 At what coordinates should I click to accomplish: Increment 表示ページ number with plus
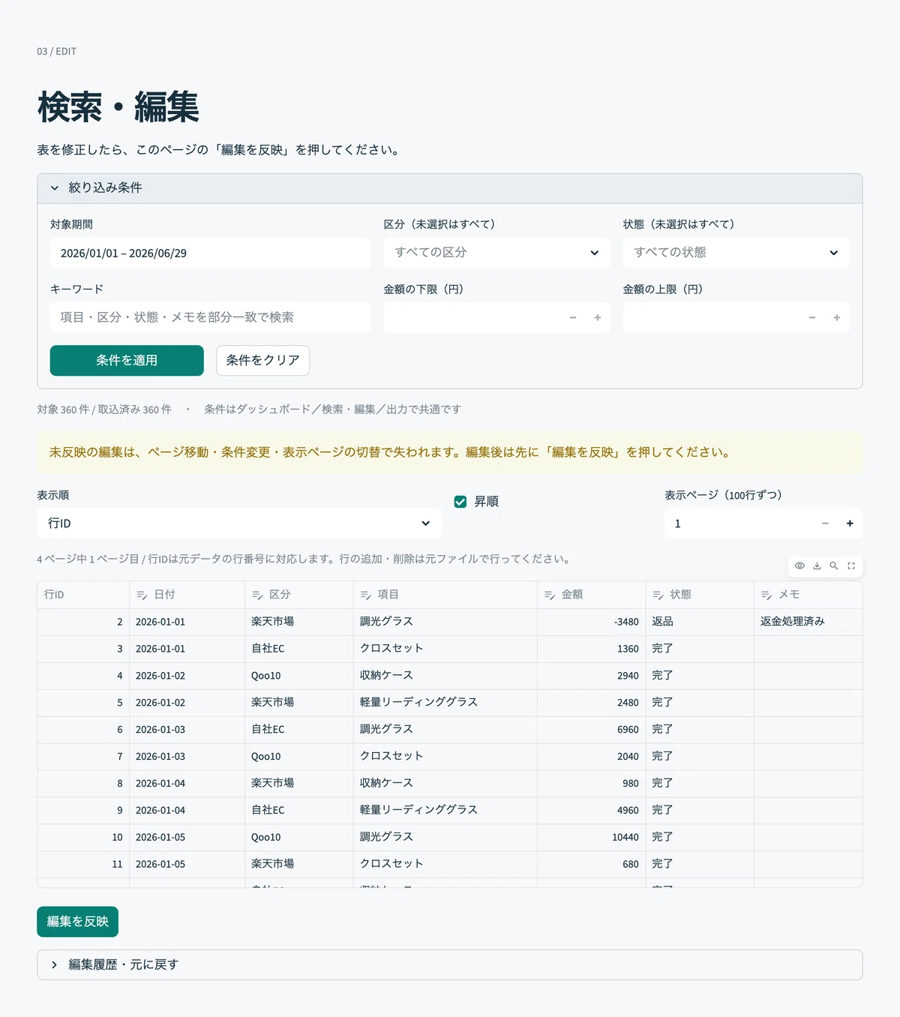850,523
